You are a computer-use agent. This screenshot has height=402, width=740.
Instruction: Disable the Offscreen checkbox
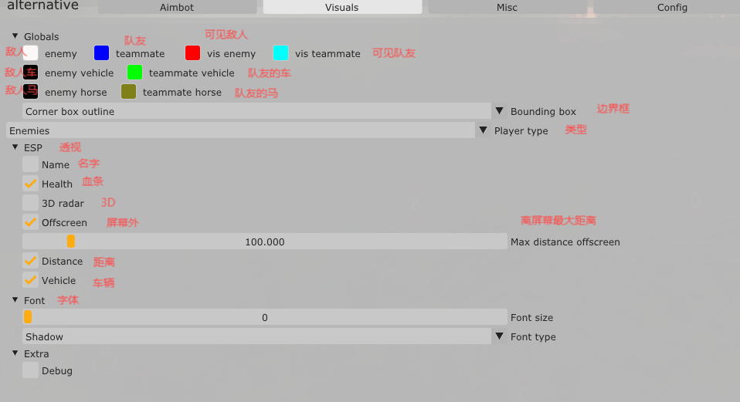pos(30,222)
